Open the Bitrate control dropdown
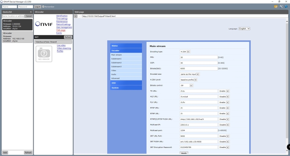Viewport: 290px width, 156px height. (x=186, y=86)
